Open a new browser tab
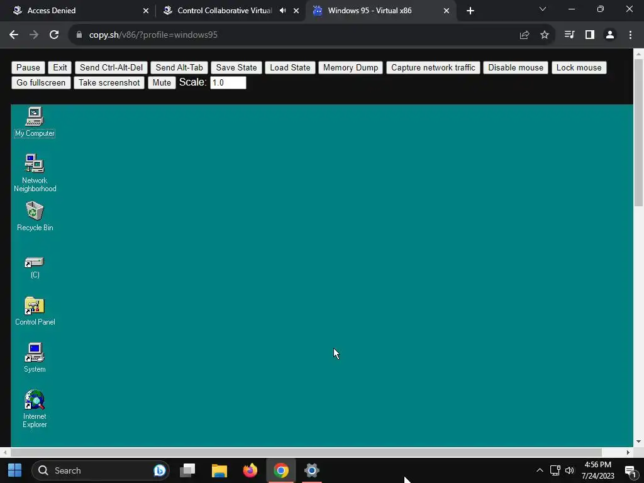 pos(470,11)
